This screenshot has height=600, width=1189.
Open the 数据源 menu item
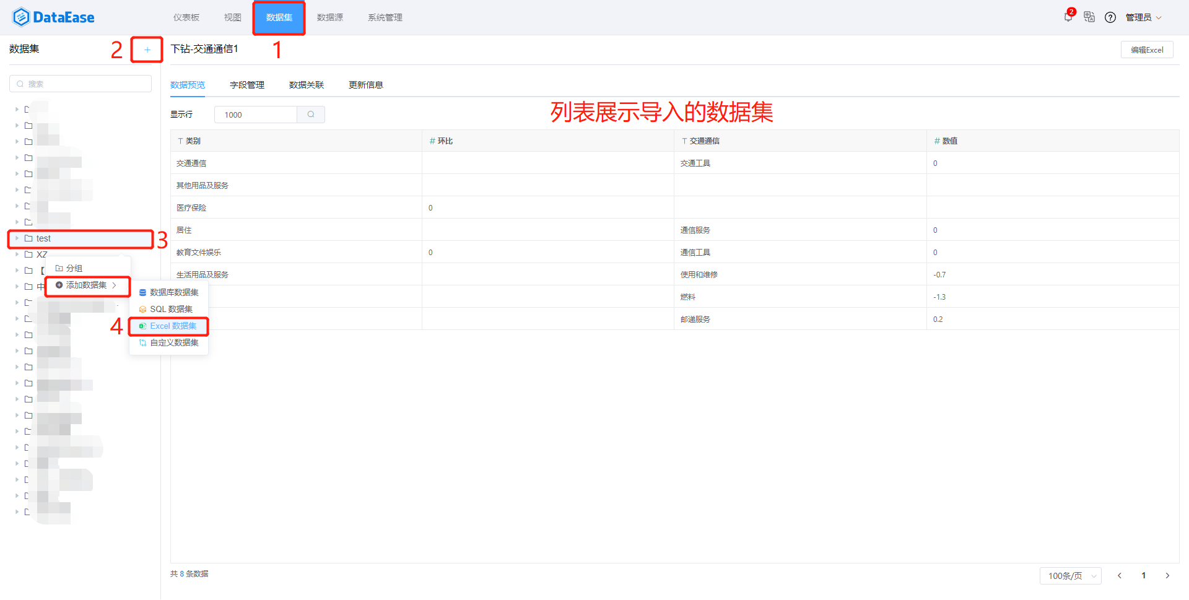(329, 17)
